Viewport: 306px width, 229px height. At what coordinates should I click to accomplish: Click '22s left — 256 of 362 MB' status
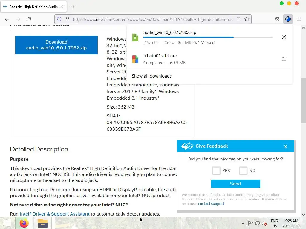click(x=179, y=42)
